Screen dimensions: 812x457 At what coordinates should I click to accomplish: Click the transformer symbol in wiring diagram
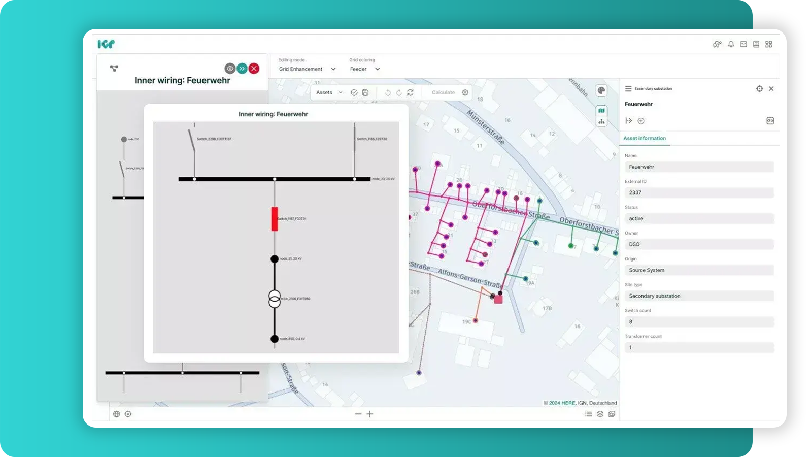pos(275,299)
